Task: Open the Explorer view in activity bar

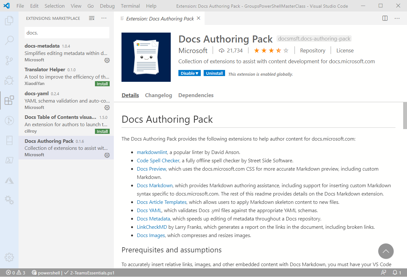Action: pos(9,21)
